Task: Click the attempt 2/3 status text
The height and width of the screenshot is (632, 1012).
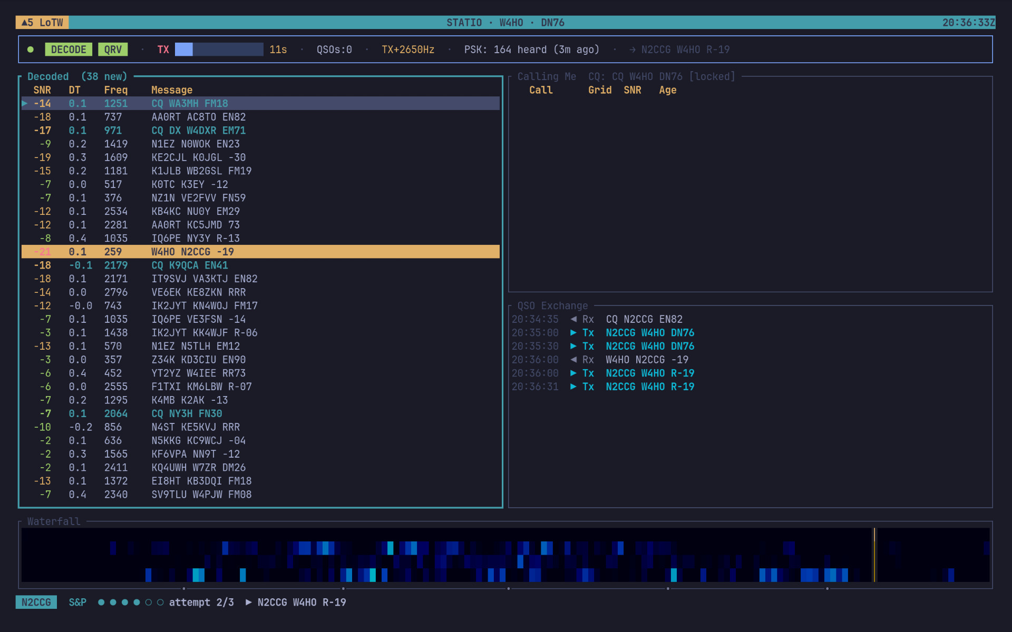Action: [x=201, y=602]
